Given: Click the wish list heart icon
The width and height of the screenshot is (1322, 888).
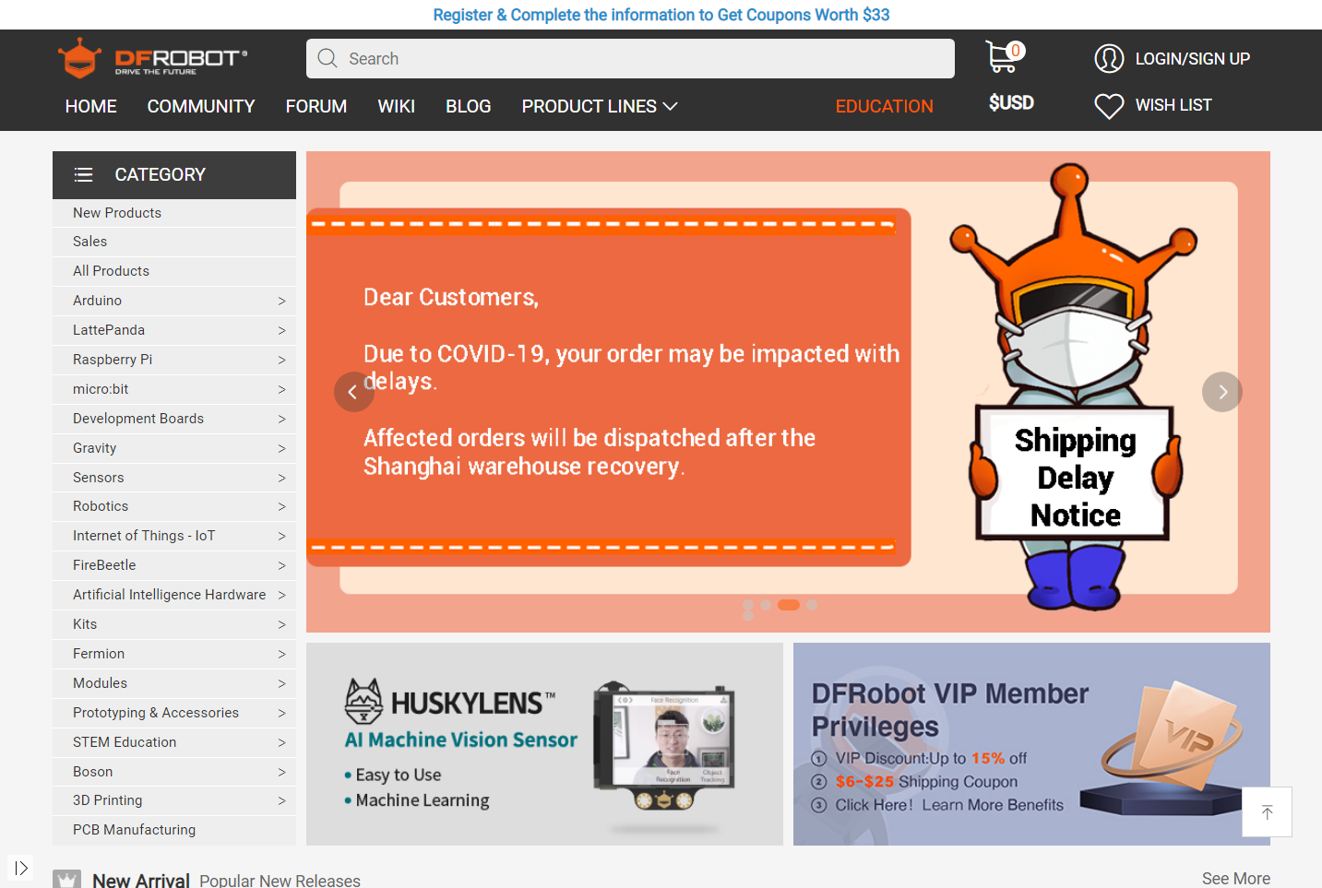Looking at the screenshot, I should pos(1108,106).
